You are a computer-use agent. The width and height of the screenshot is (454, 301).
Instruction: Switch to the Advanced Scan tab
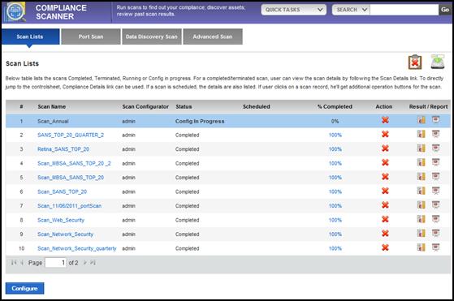(213, 37)
